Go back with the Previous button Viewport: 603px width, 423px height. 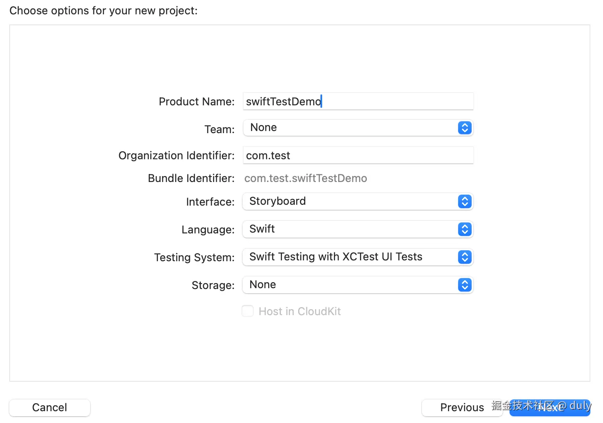click(462, 407)
